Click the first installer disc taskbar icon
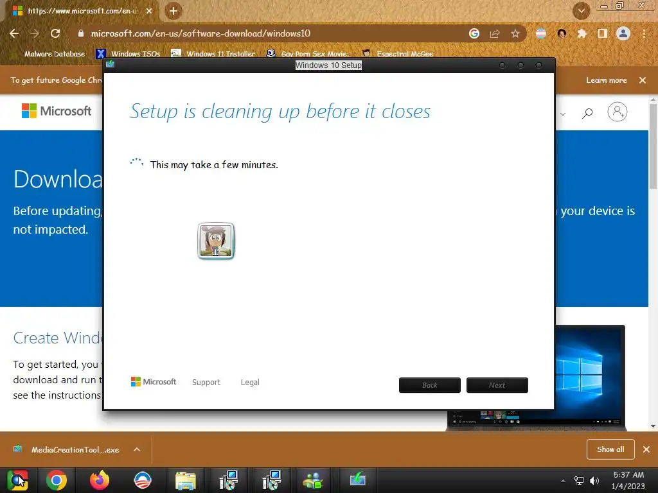The image size is (658, 493). point(229,480)
